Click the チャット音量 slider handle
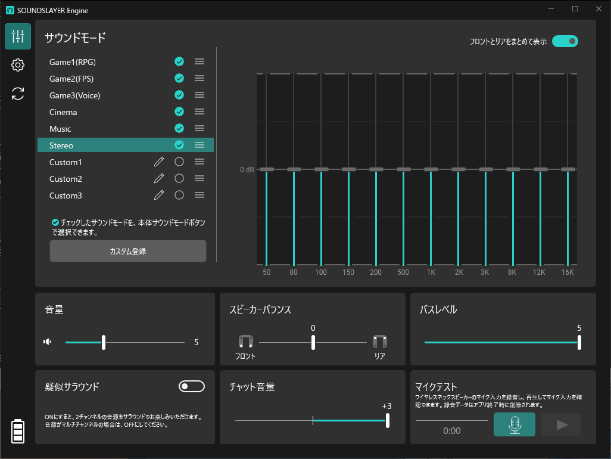 (x=387, y=420)
